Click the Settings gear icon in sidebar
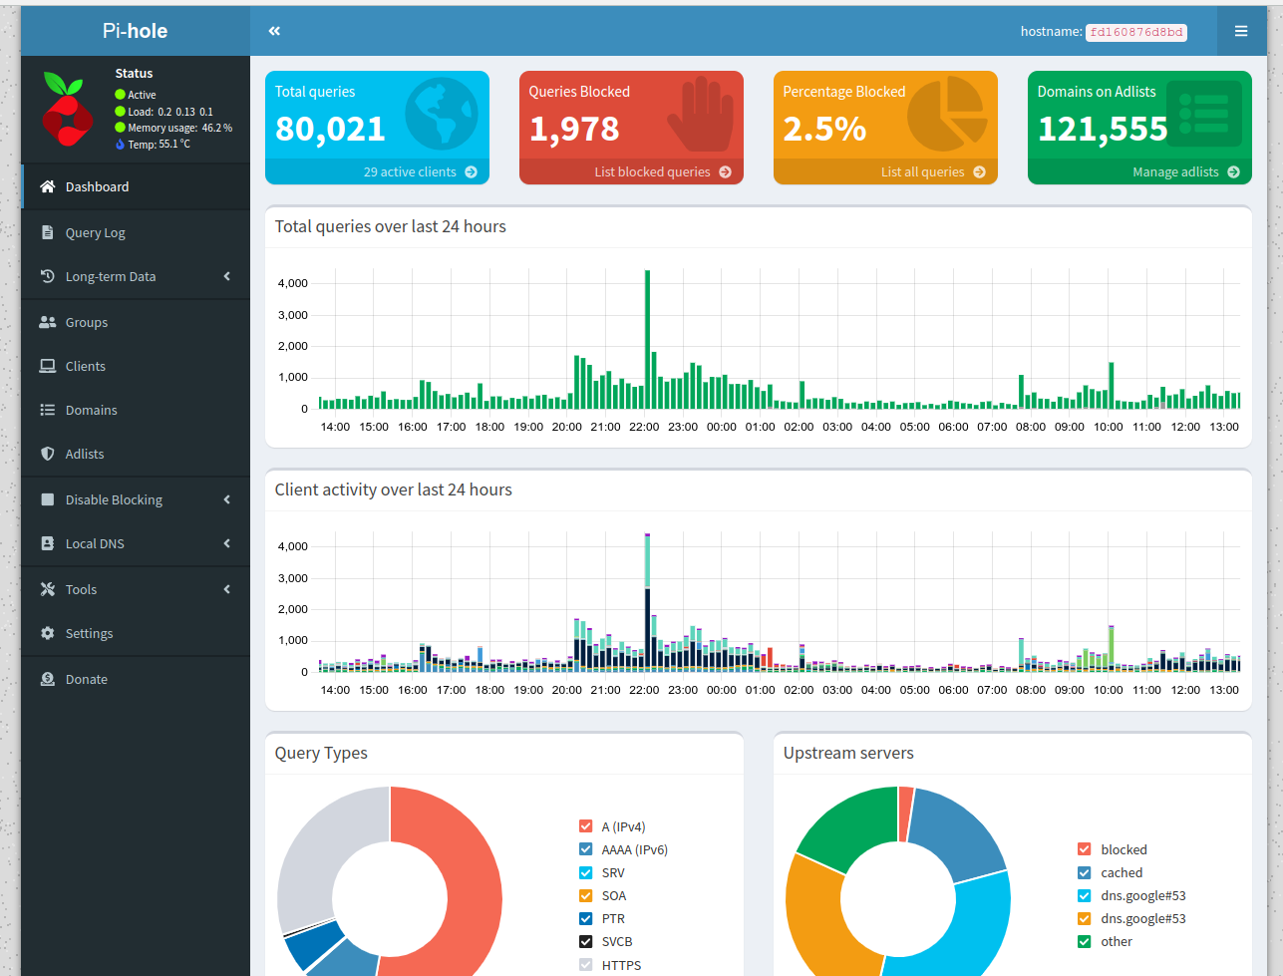Viewport: 1283px width, 976px height. 47,633
